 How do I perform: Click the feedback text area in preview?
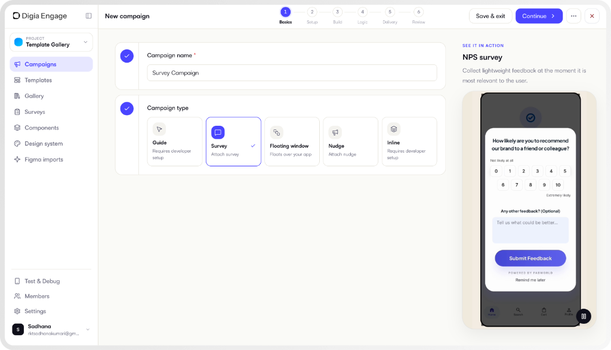[530, 230]
